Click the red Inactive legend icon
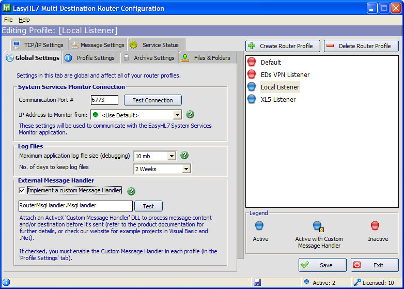This screenshot has width=404, height=289. tap(375, 225)
